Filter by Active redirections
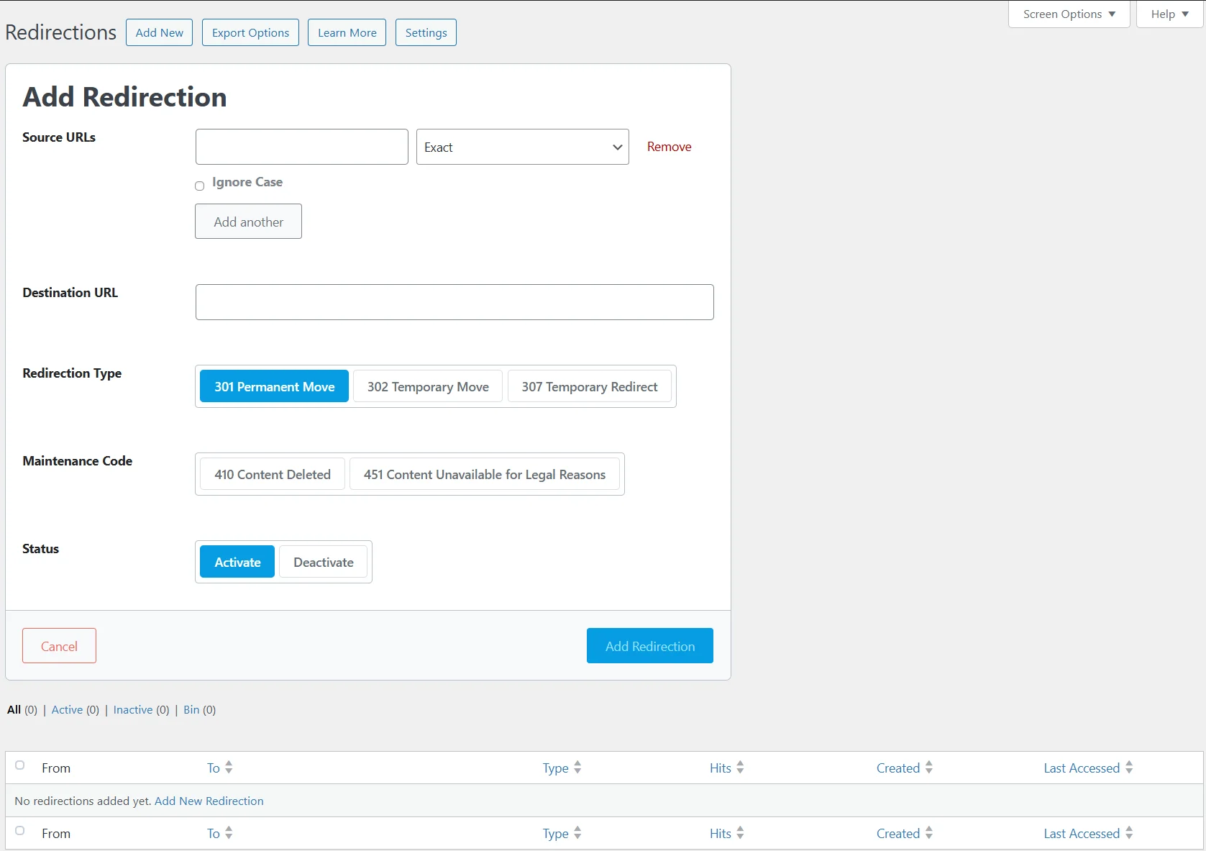 coord(67,709)
